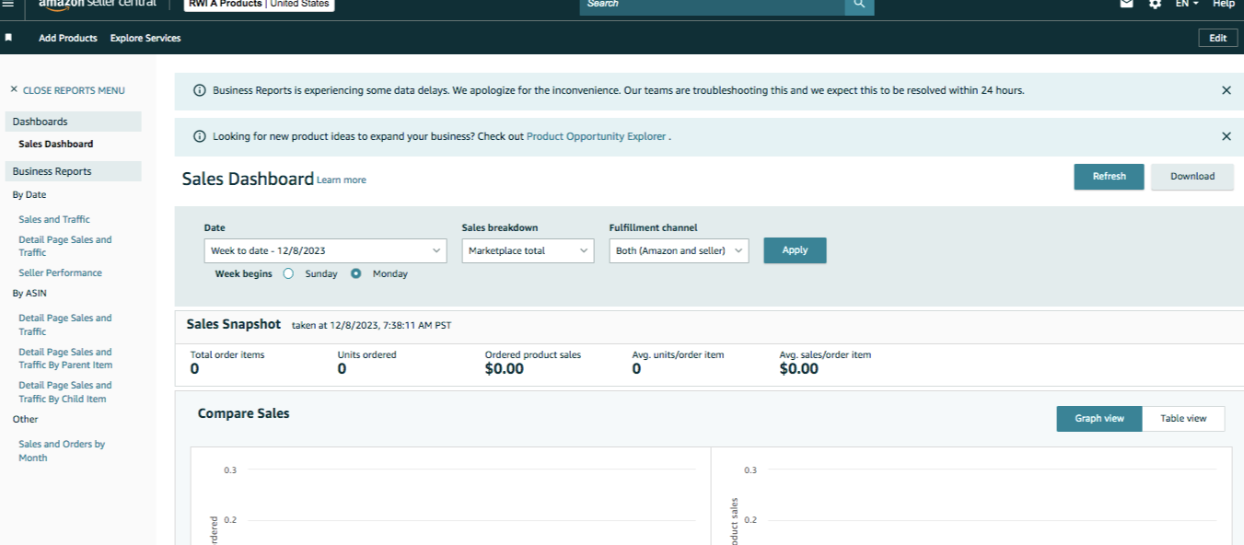Click the Amazon Seller Central logo

[98, 4]
